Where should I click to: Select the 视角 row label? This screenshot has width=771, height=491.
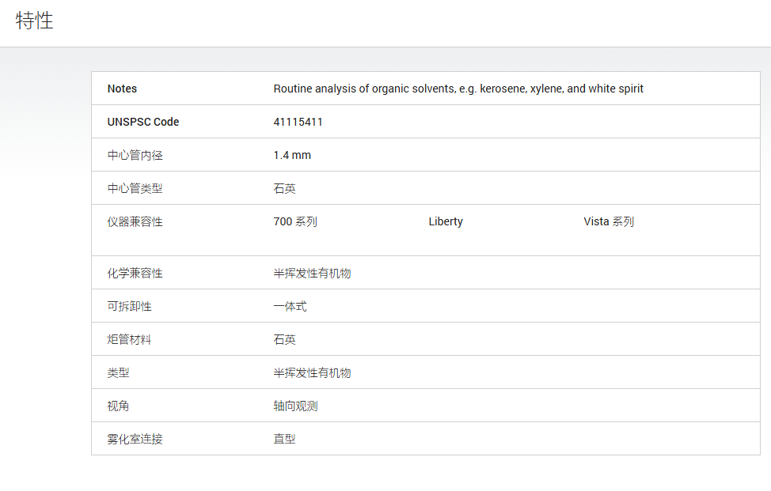tap(118, 406)
